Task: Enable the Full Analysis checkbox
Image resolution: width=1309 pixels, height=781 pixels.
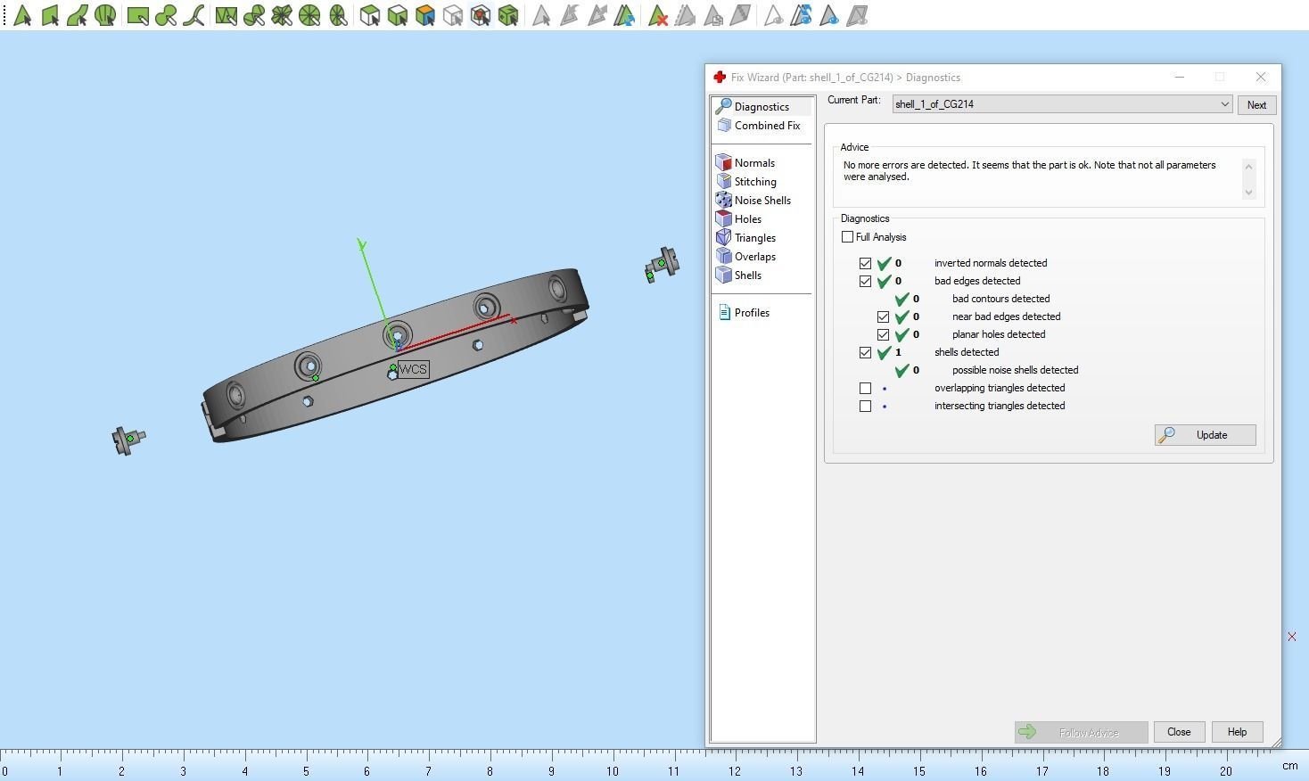Action: 847,237
